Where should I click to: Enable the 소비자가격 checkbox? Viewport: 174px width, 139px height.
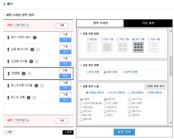coord(129,99)
